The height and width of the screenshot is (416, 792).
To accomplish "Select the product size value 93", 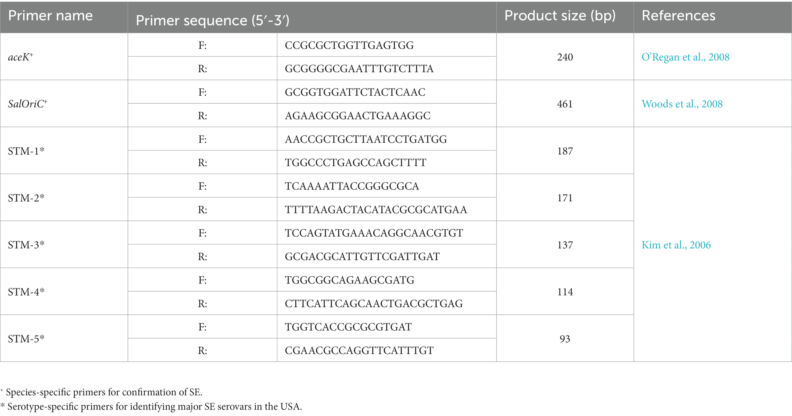I will [565, 339].
